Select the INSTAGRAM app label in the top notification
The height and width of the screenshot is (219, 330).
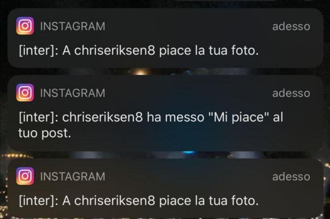coord(72,26)
